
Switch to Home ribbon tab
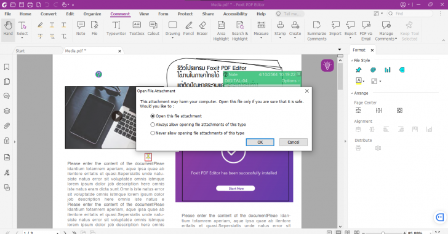pos(25,14)
